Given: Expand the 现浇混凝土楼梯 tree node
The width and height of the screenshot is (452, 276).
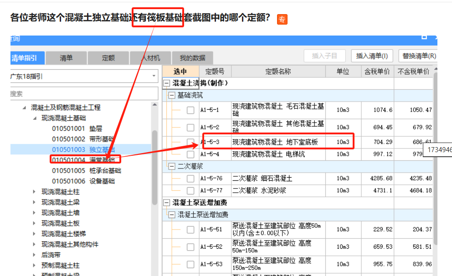Looking at the screenshot, I should coord(34,234).
